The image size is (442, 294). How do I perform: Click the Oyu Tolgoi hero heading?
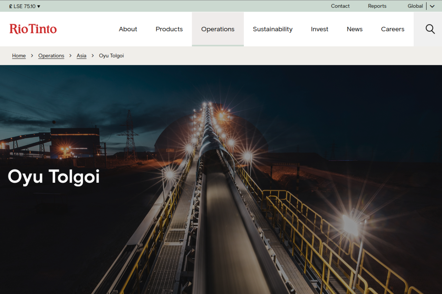(x=54, y=176)
